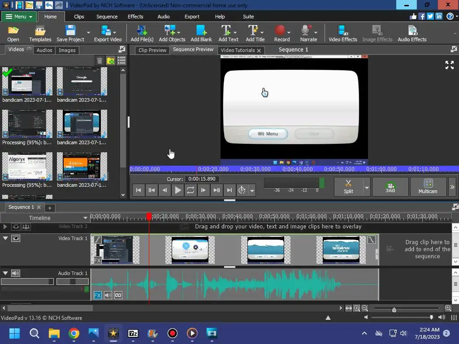Switch to the Clip Preview tab

click(x=152, y=50)
